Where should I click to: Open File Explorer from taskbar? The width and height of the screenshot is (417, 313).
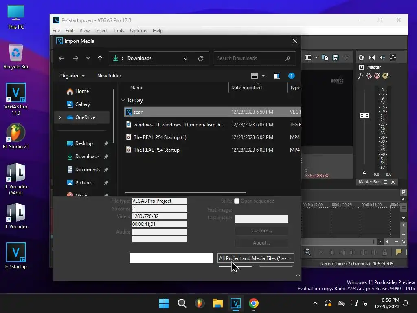click(x=218, y=303)
